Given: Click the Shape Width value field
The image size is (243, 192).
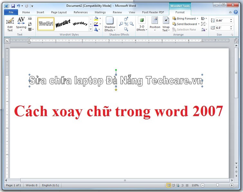Looking at the screenshot, I should [222, 28].
